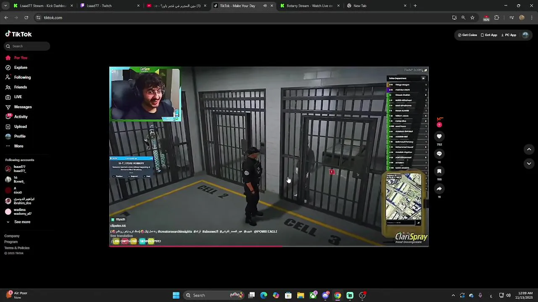Click the TikTok search field
538x302 pixels.
point(27,46)
